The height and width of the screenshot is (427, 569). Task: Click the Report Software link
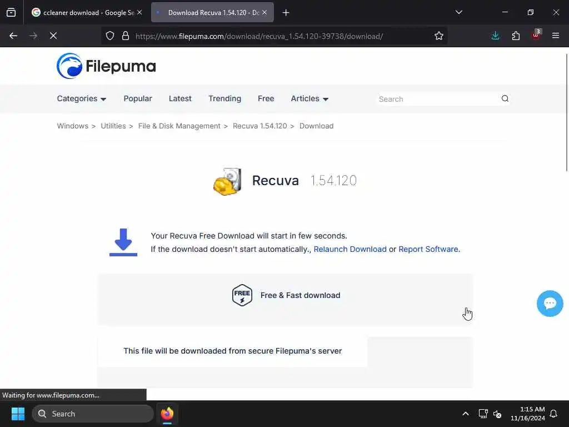tap(428, 249)
